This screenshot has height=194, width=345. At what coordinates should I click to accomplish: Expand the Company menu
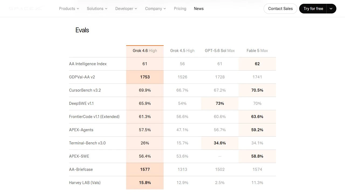[156, 9]
